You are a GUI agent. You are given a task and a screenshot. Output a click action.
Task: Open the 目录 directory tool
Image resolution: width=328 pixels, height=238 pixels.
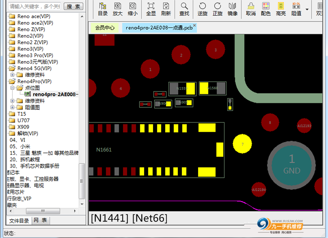coord(103,9)
